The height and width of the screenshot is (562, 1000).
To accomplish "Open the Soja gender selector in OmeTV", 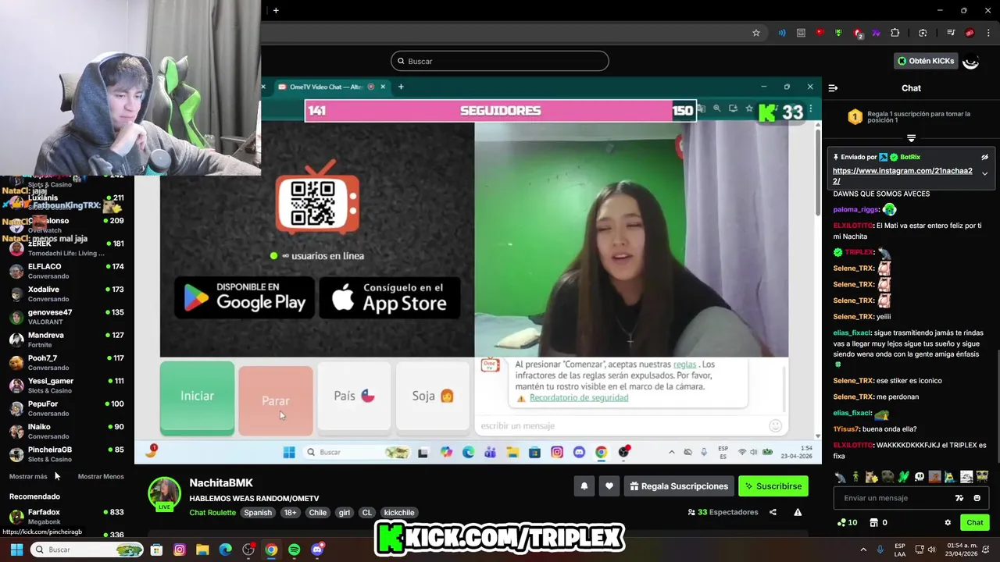I will pos(433,396).
